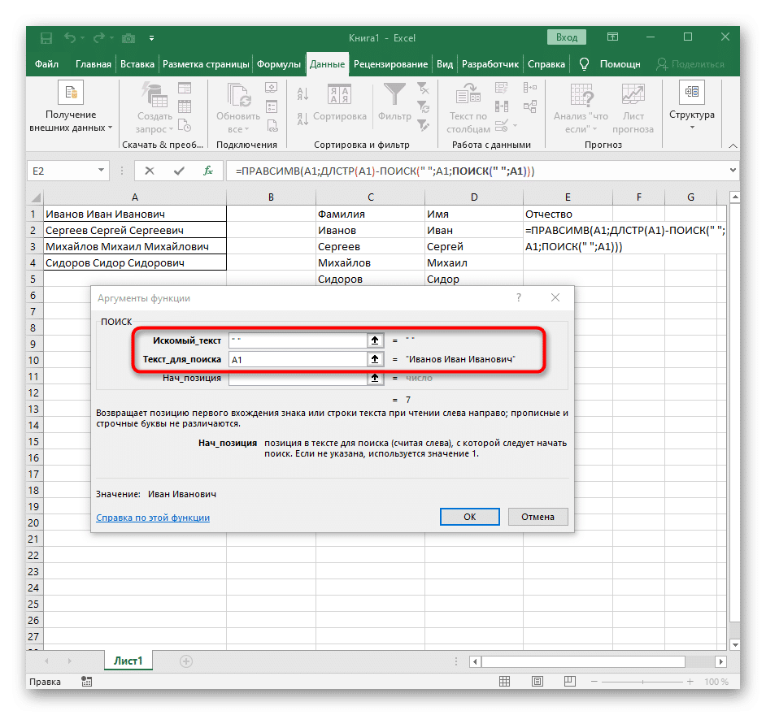Click the Вставить функцию (fx) icon

click(x=207, y=171)
